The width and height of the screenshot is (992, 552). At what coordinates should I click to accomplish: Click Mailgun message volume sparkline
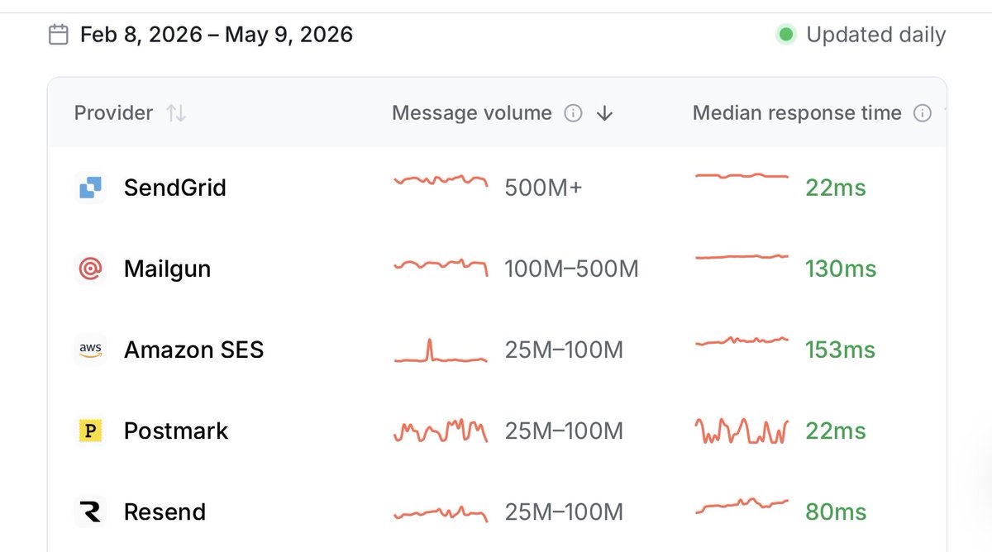(x=441, y=266)
